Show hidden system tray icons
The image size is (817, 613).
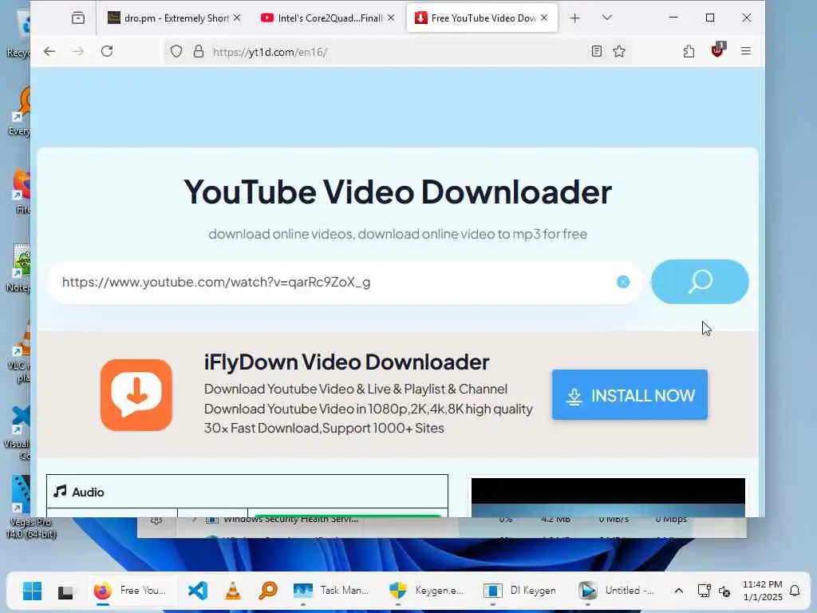click(x=678, y=591)
